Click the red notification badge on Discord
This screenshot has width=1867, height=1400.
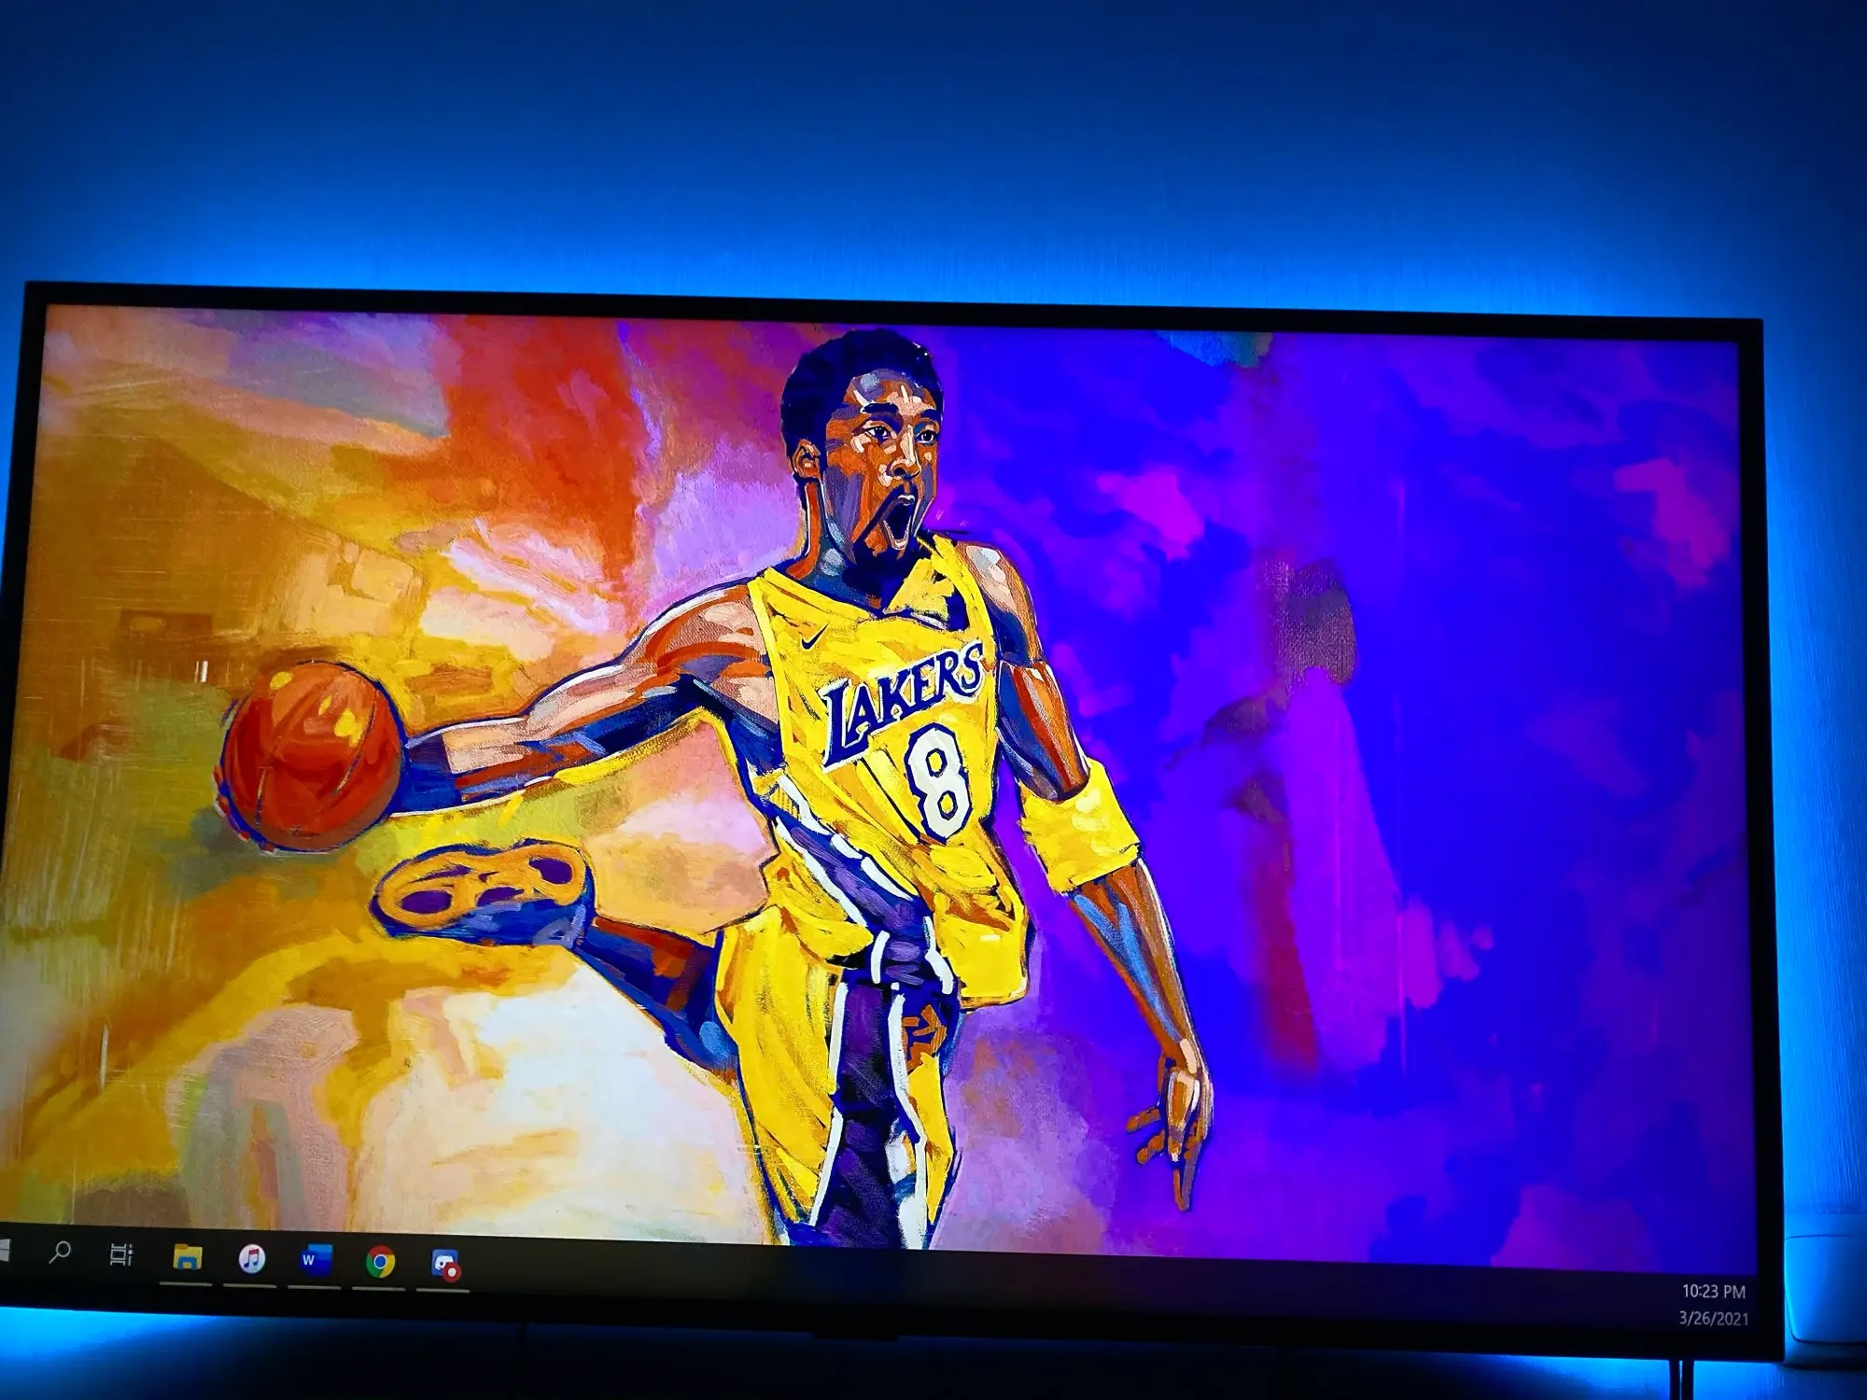tap(453, 1272)
